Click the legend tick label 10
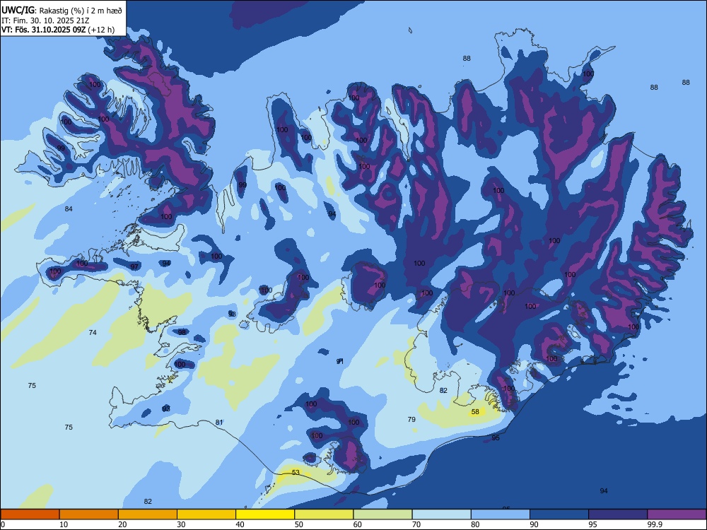Viewport: 707px width, 530px height. pos(64,524)
